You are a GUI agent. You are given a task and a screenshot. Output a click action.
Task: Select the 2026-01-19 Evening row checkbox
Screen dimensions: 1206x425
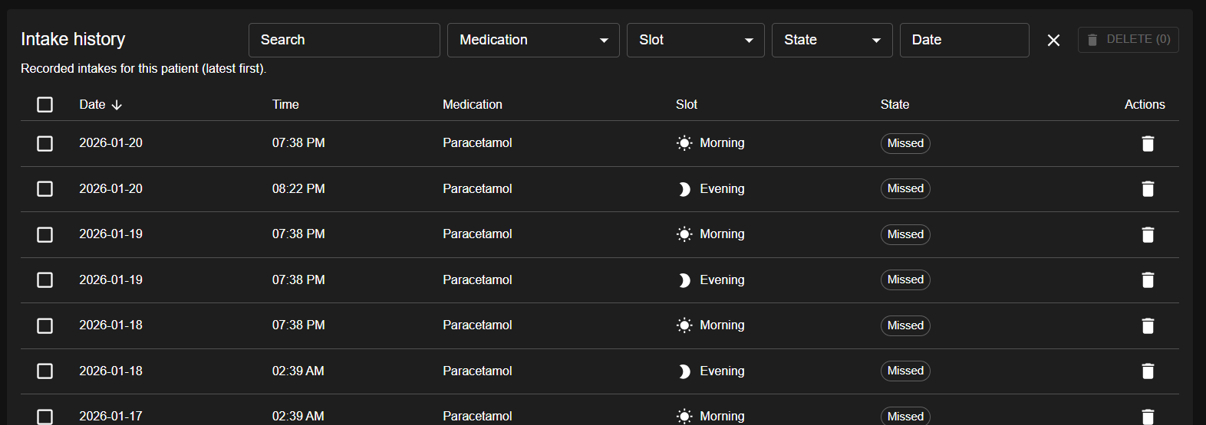pyautogui.click(x=45, y=280)
